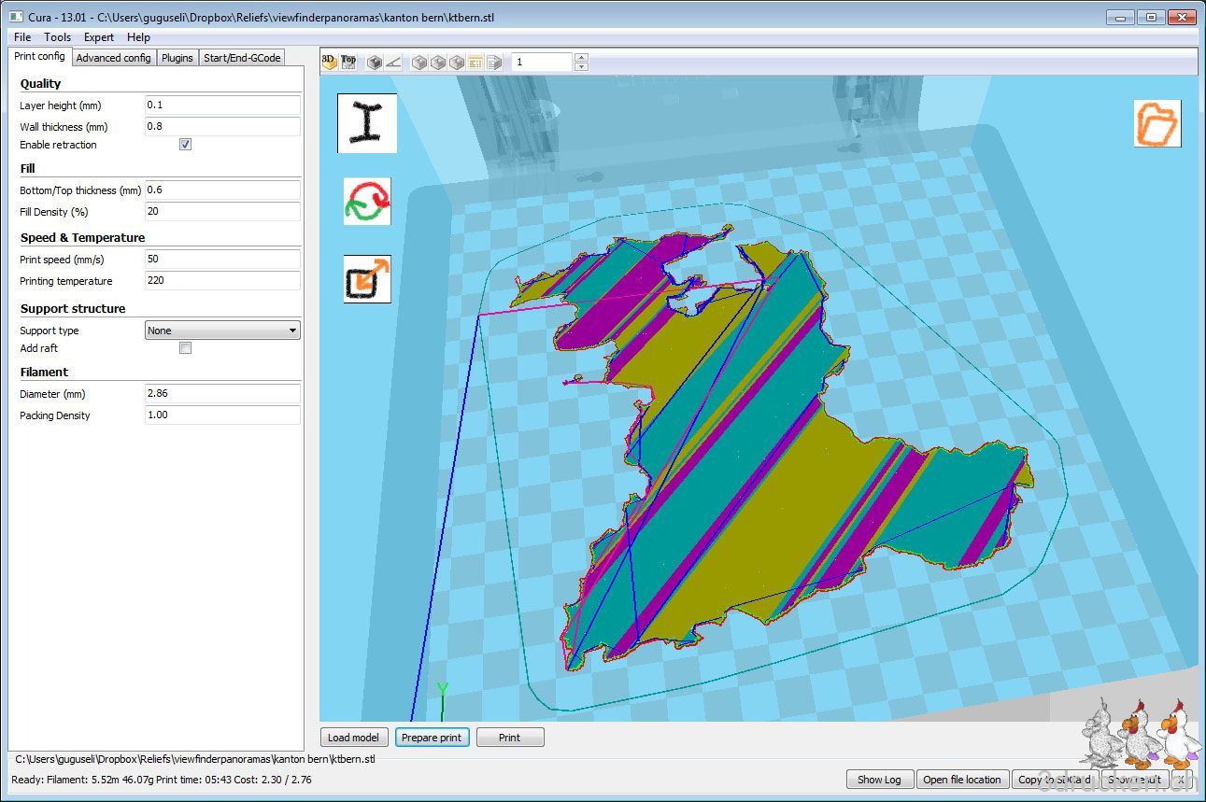The image size is (1206, 802).
Task: Click the Fill Density input field
Action: coord(222,212)
